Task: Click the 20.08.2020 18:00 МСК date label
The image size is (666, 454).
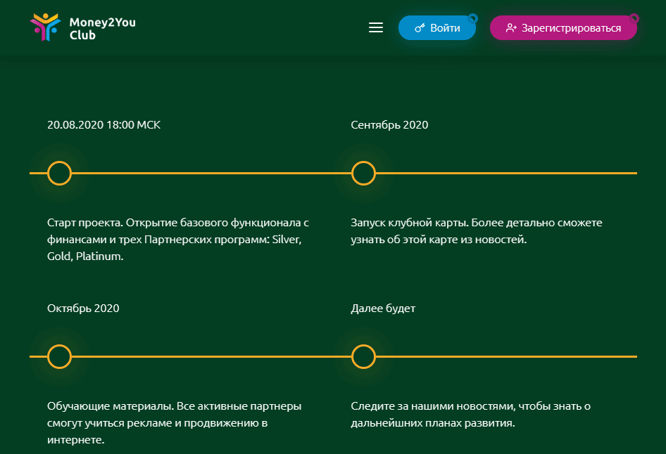Action: 103,125
